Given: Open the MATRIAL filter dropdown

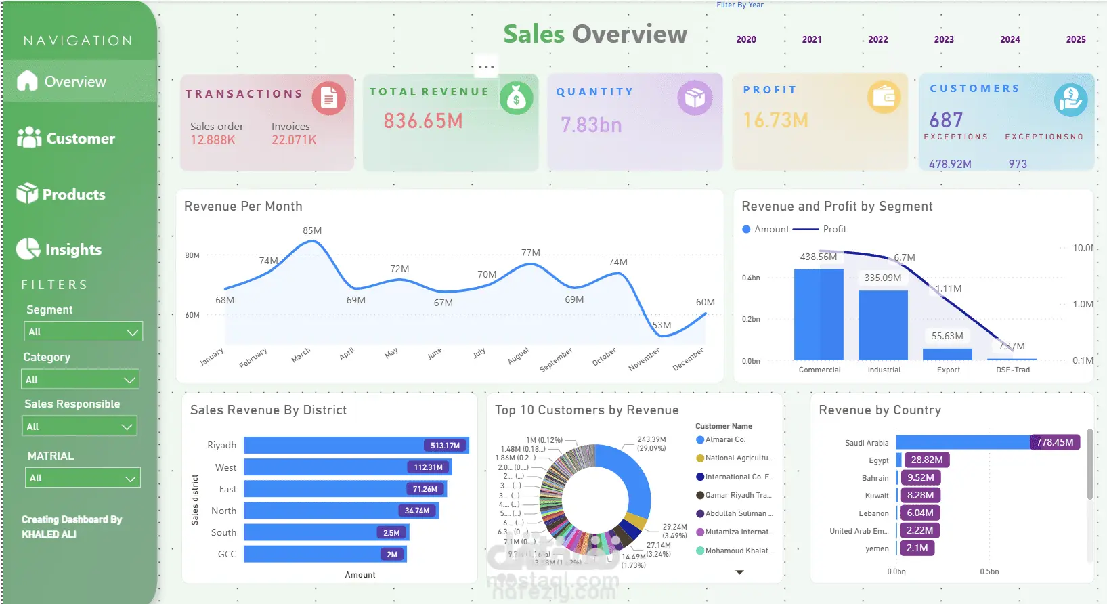Looking at the screenshot, I should pyautogui.click(x=83, y=477).
